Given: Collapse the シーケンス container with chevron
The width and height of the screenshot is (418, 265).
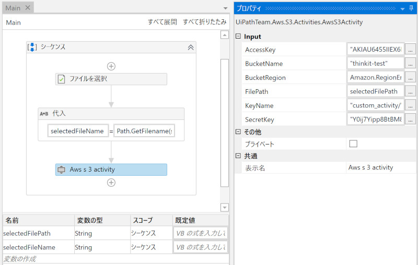Looking at the screenshot, I should (191, 47).
